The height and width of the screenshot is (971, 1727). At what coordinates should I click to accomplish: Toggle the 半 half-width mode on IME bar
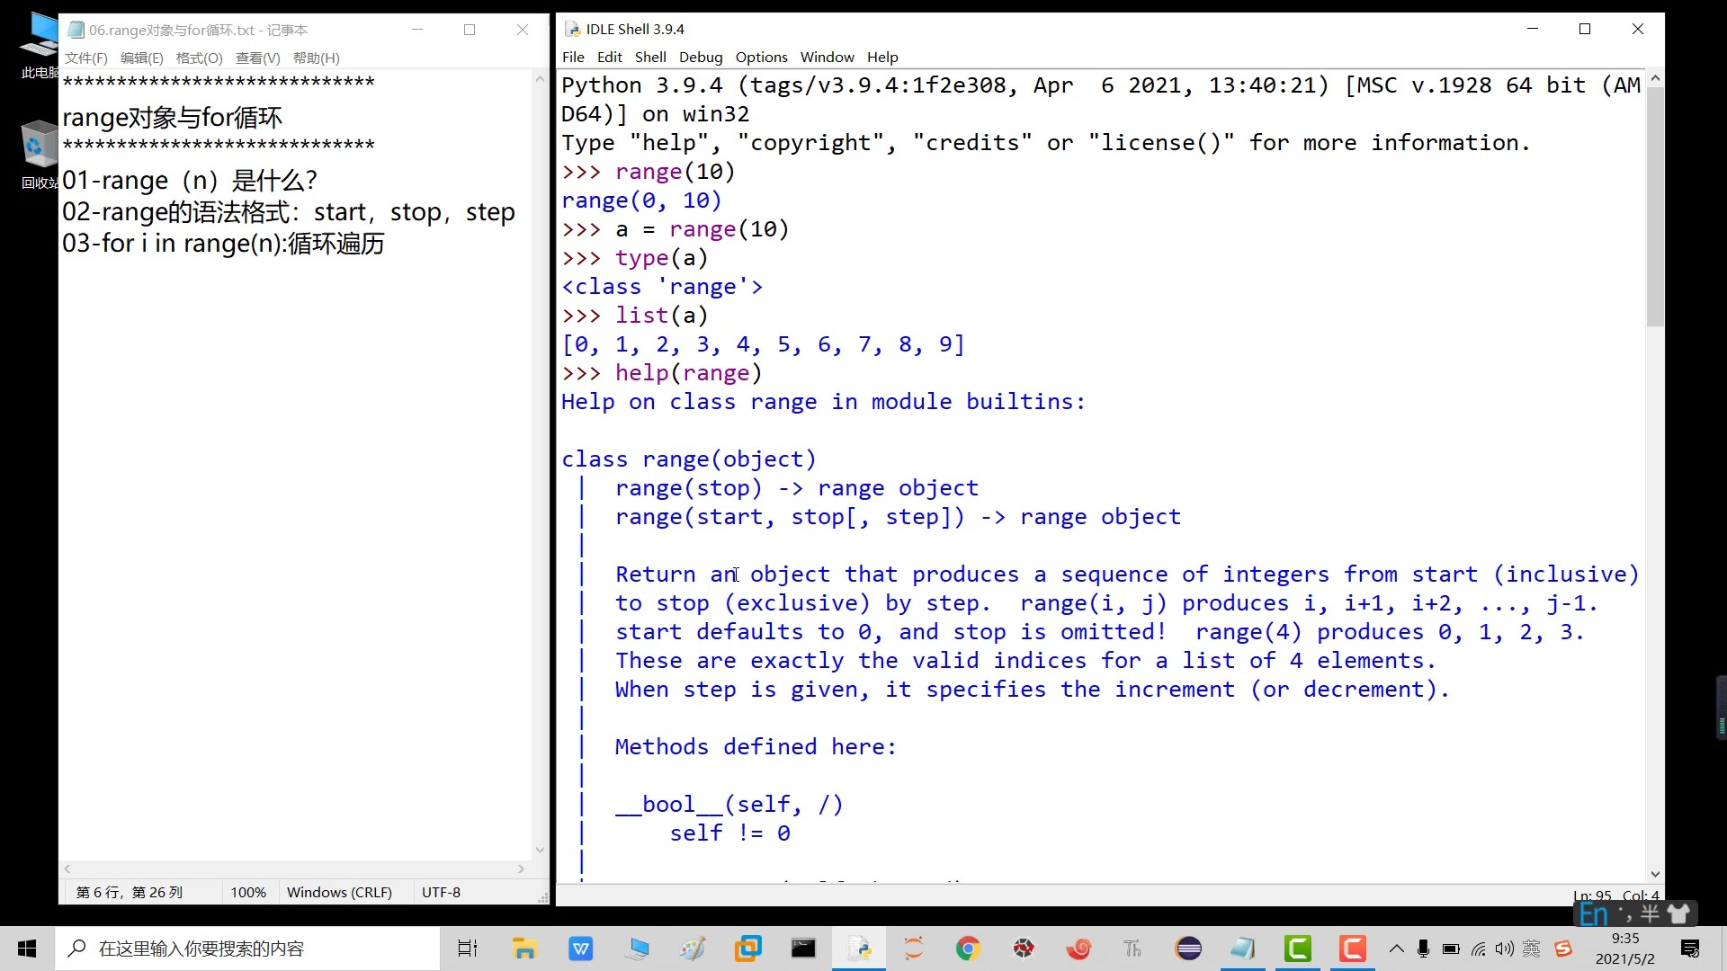[x=1650, y=914]
